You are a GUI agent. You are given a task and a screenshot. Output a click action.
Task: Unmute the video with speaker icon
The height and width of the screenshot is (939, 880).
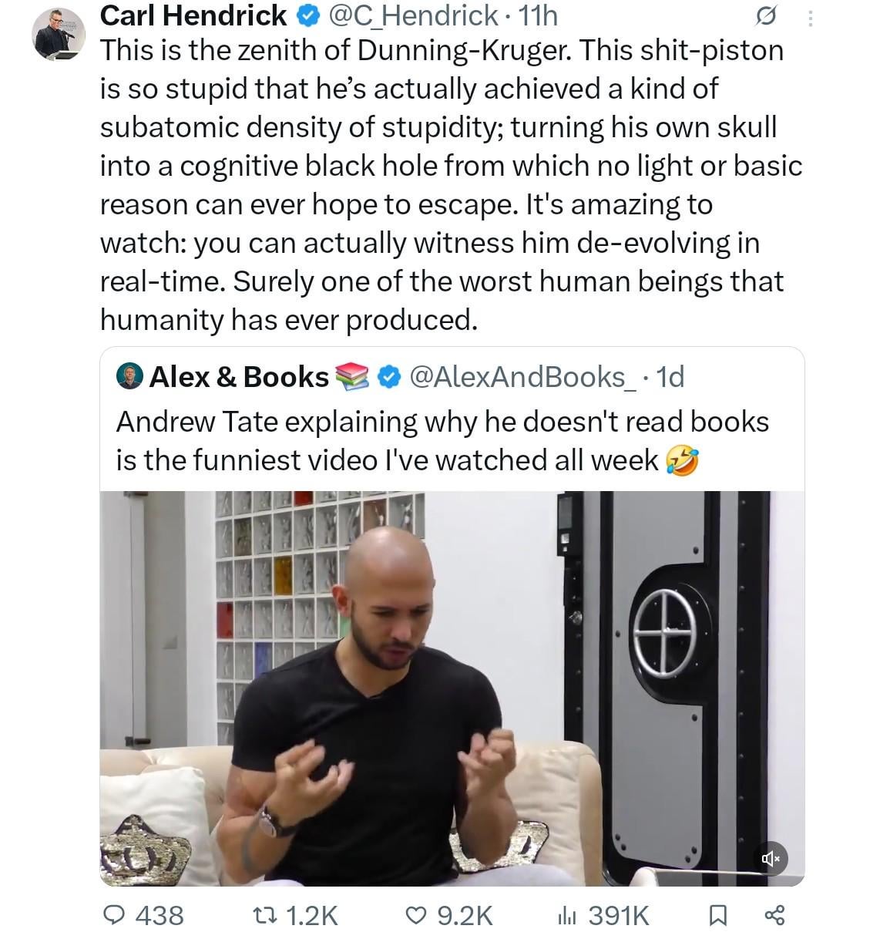pos(771,858)
